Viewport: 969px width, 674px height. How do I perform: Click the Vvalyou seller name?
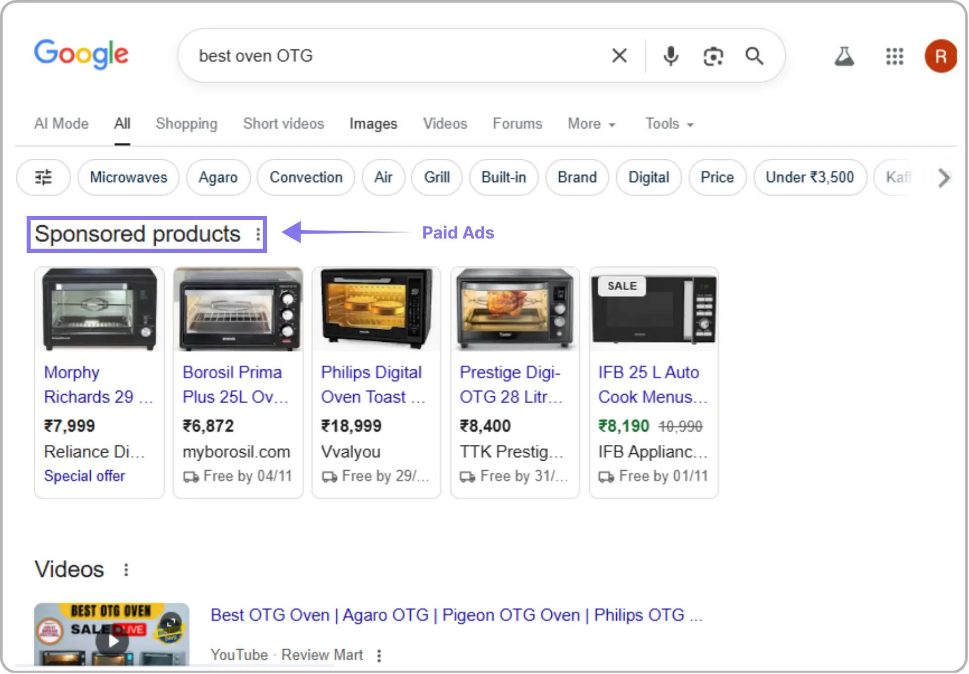point(351,452)
